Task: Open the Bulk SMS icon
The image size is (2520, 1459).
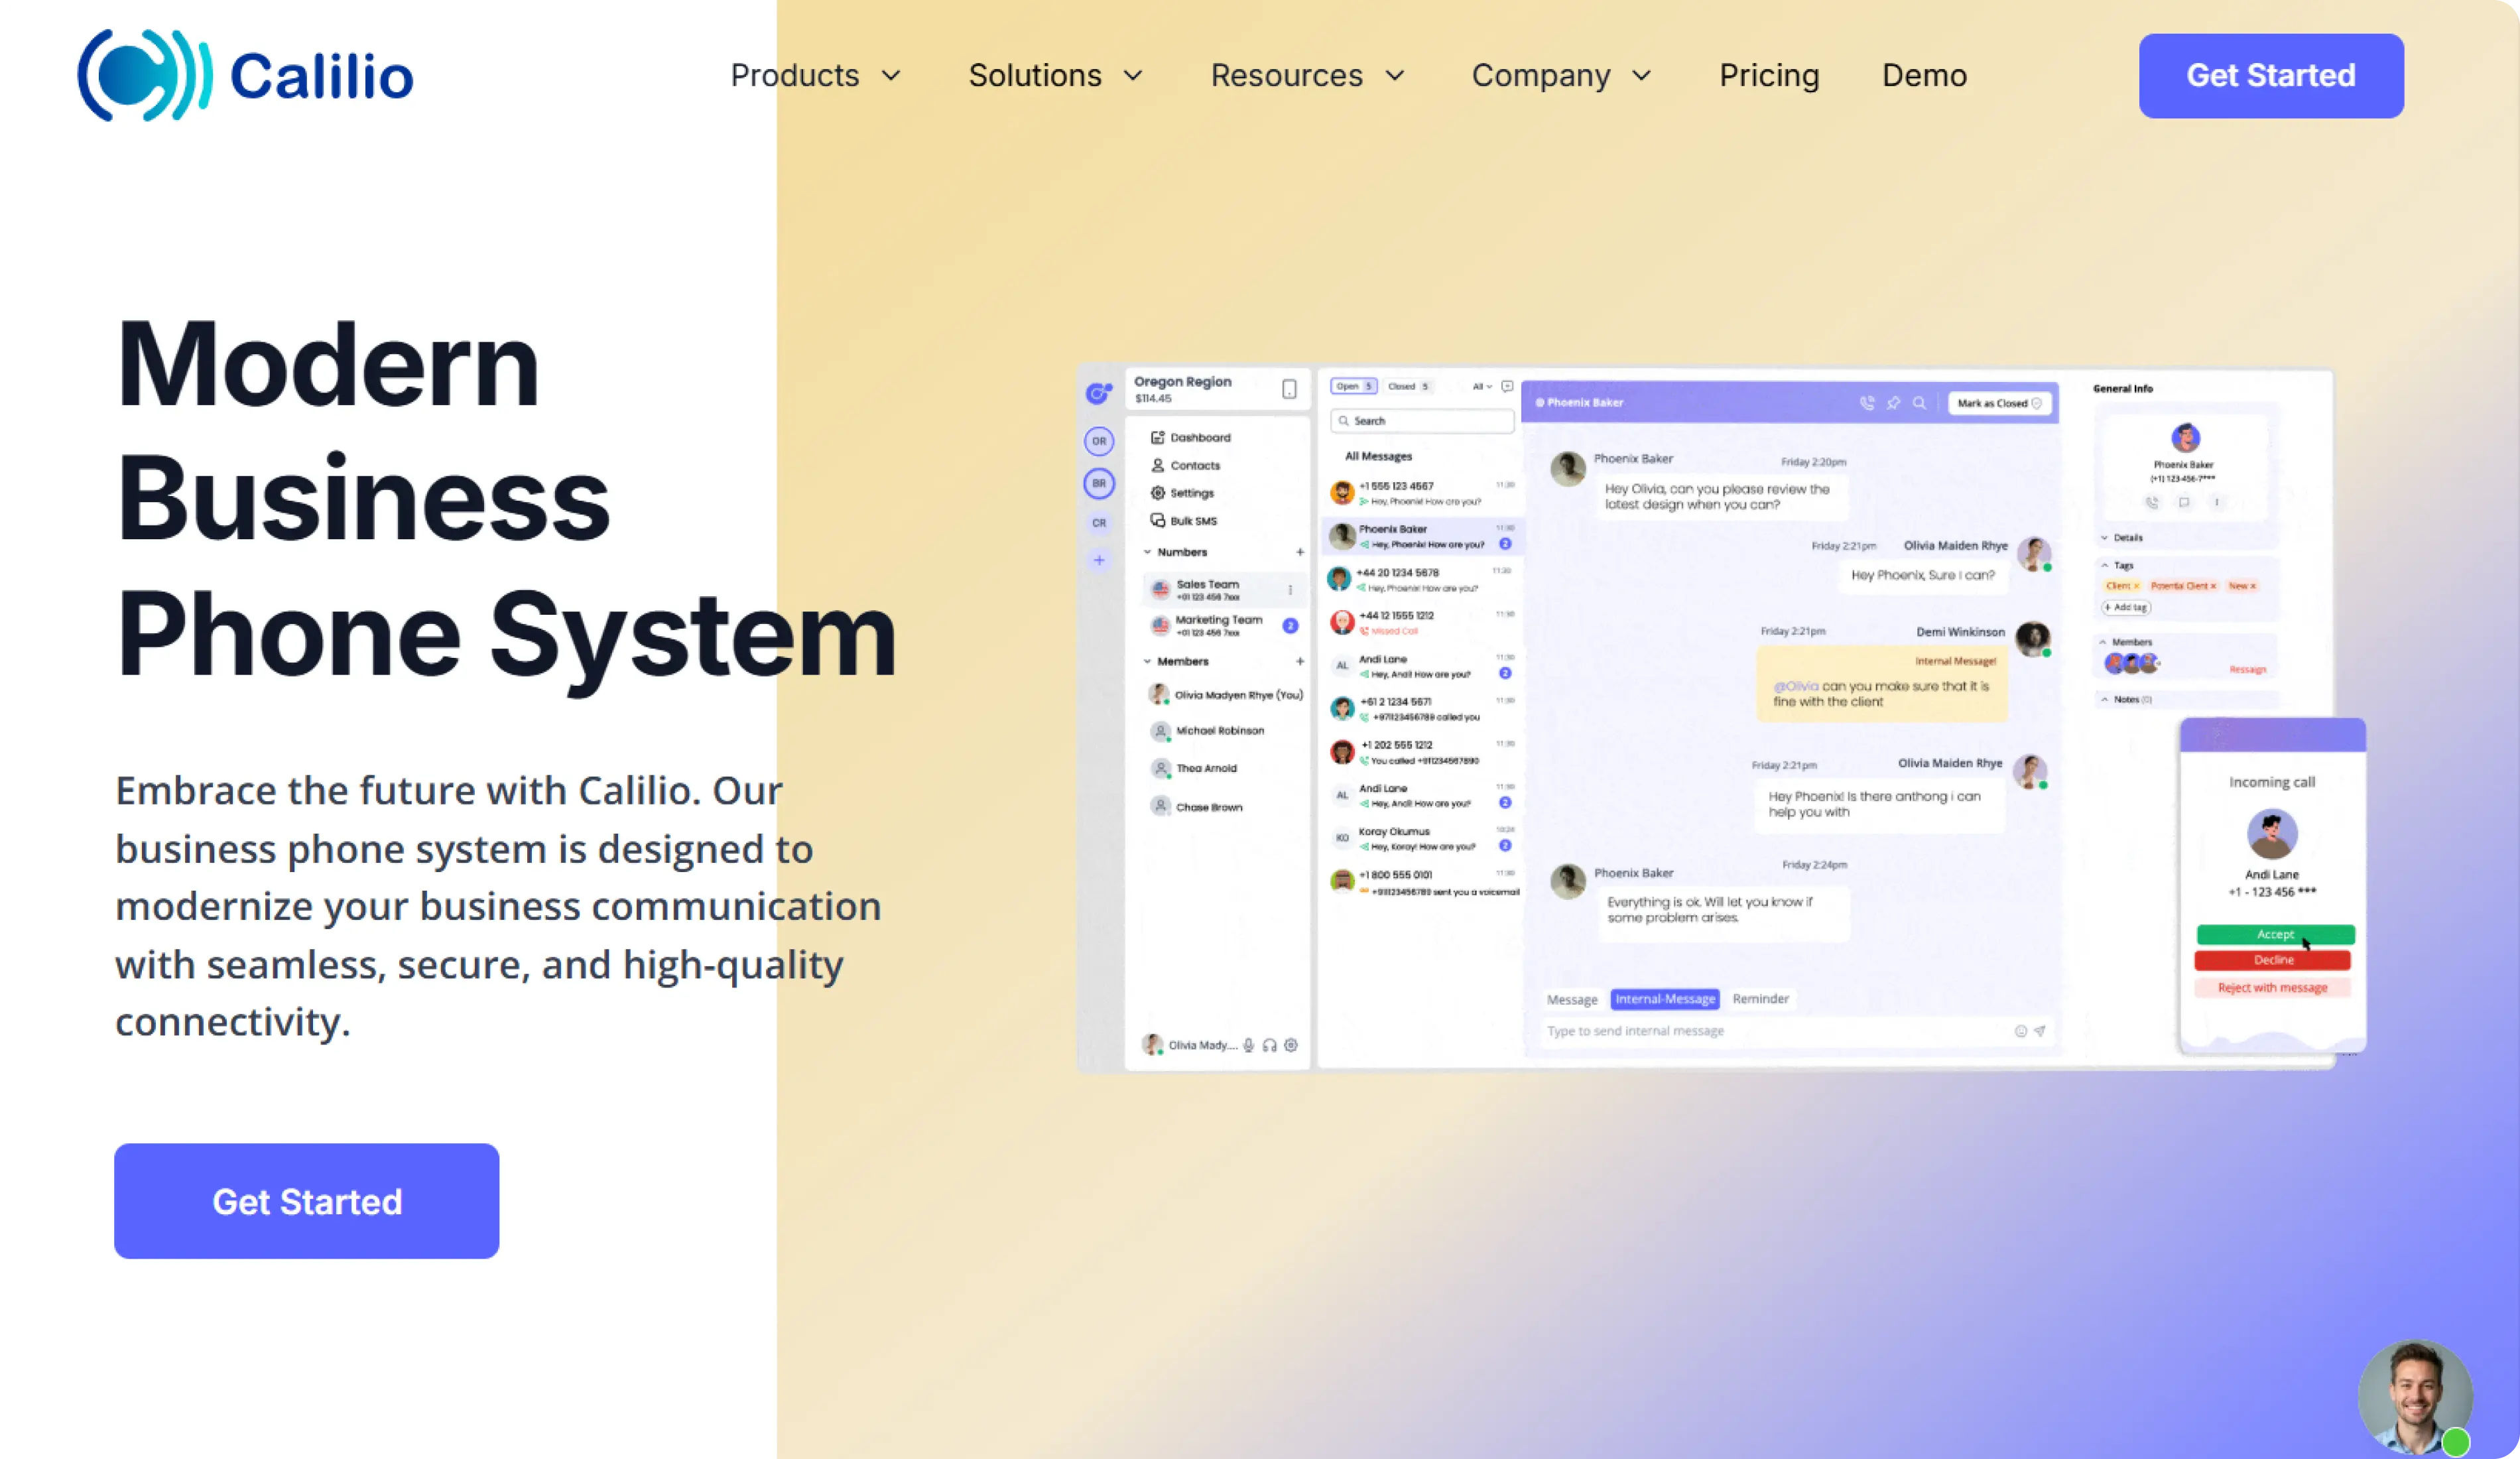Action: click(1157, 521)
